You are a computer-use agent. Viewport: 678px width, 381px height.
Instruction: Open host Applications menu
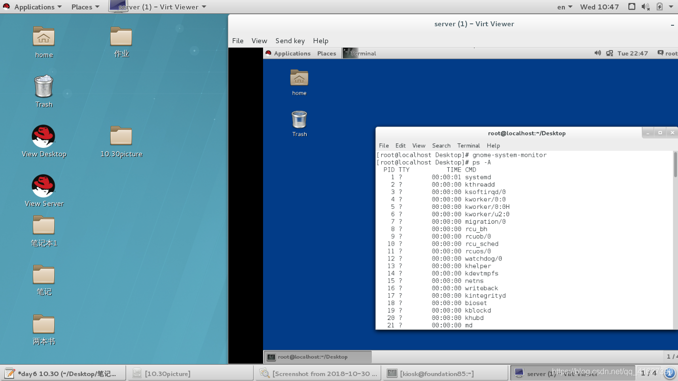coord(38,7)
